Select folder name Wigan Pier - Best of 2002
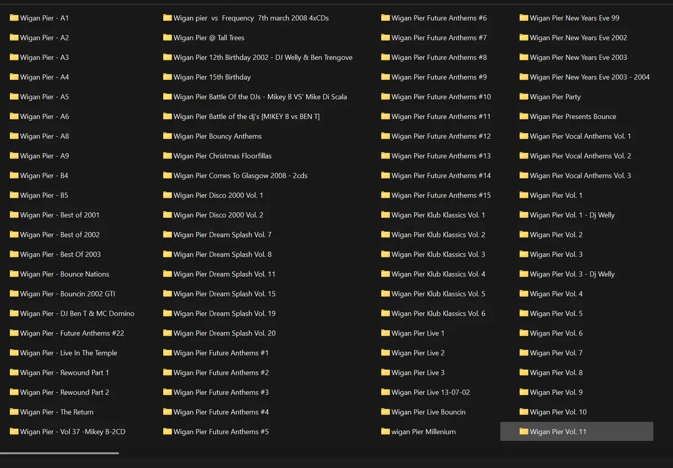Viewport: 673px width, 468px height. 60,234
